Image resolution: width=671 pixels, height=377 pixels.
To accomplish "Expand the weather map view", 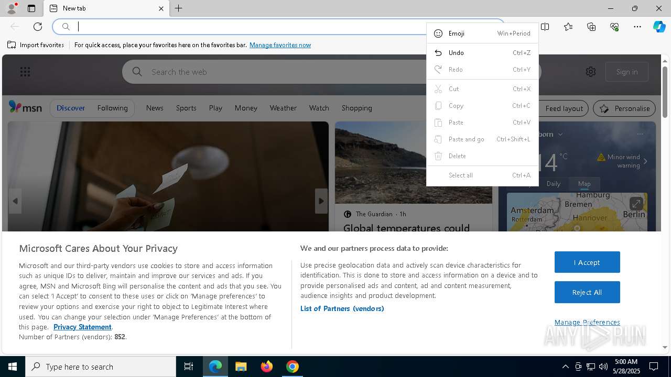I will point(636,203).
